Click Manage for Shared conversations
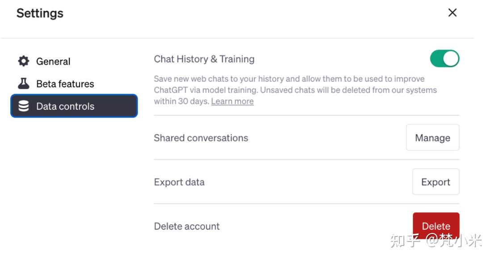 432,137
